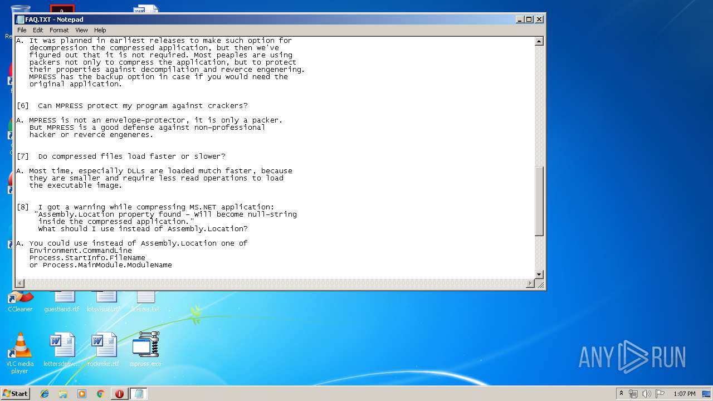
Task: Show hidden tray icons arrow
Action: click(621, 394)
